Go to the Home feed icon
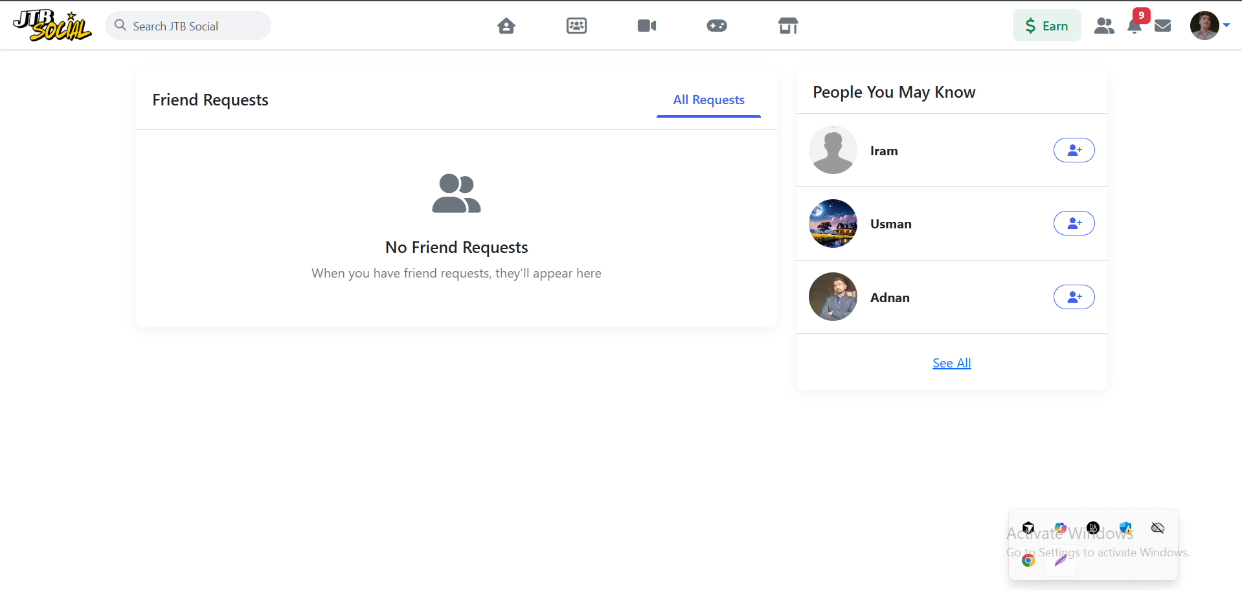 [506, 26]
